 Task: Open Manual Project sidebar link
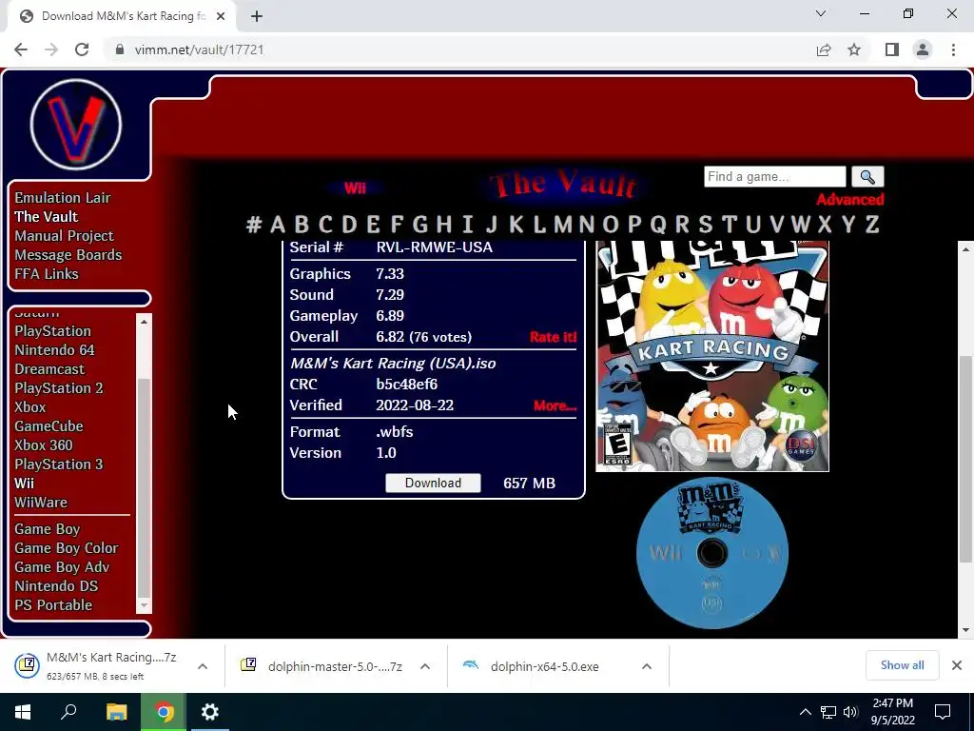click(64, 236)
